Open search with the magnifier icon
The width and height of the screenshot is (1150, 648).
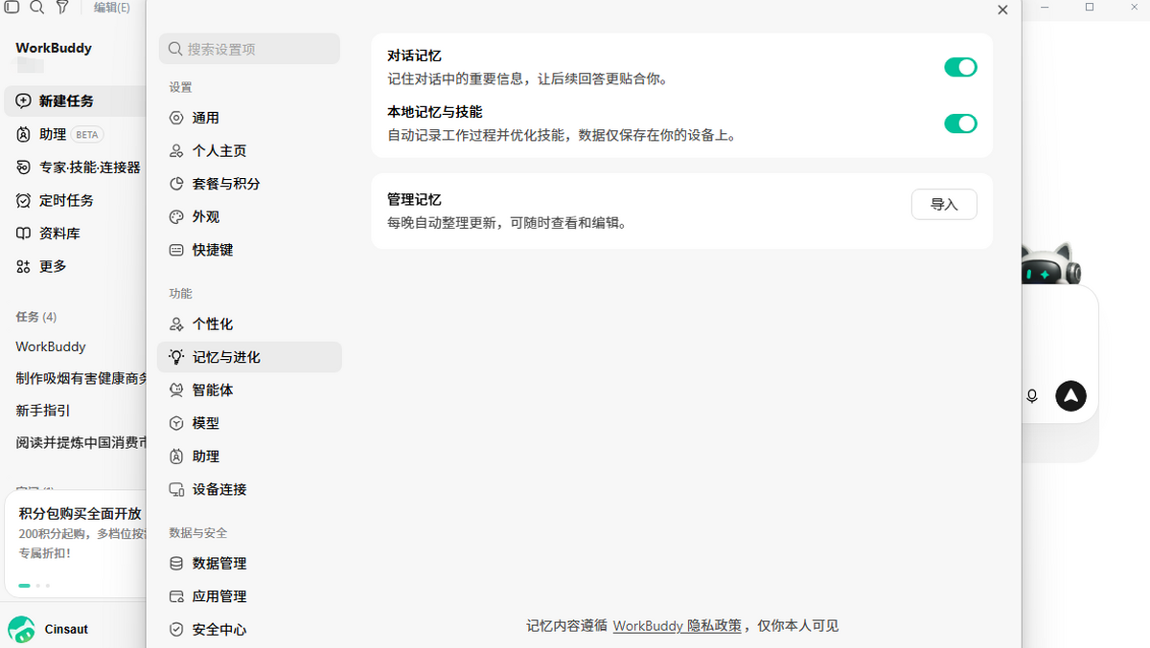[37, 8]
